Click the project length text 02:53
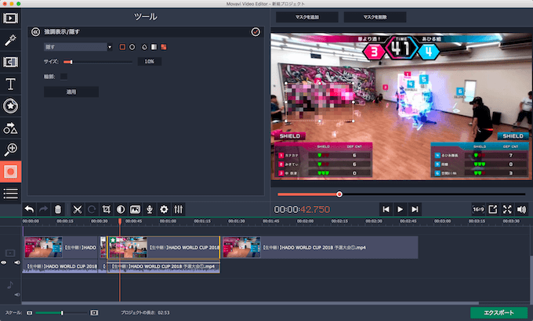This screenshot has width=533, height=321. (164, 312)
